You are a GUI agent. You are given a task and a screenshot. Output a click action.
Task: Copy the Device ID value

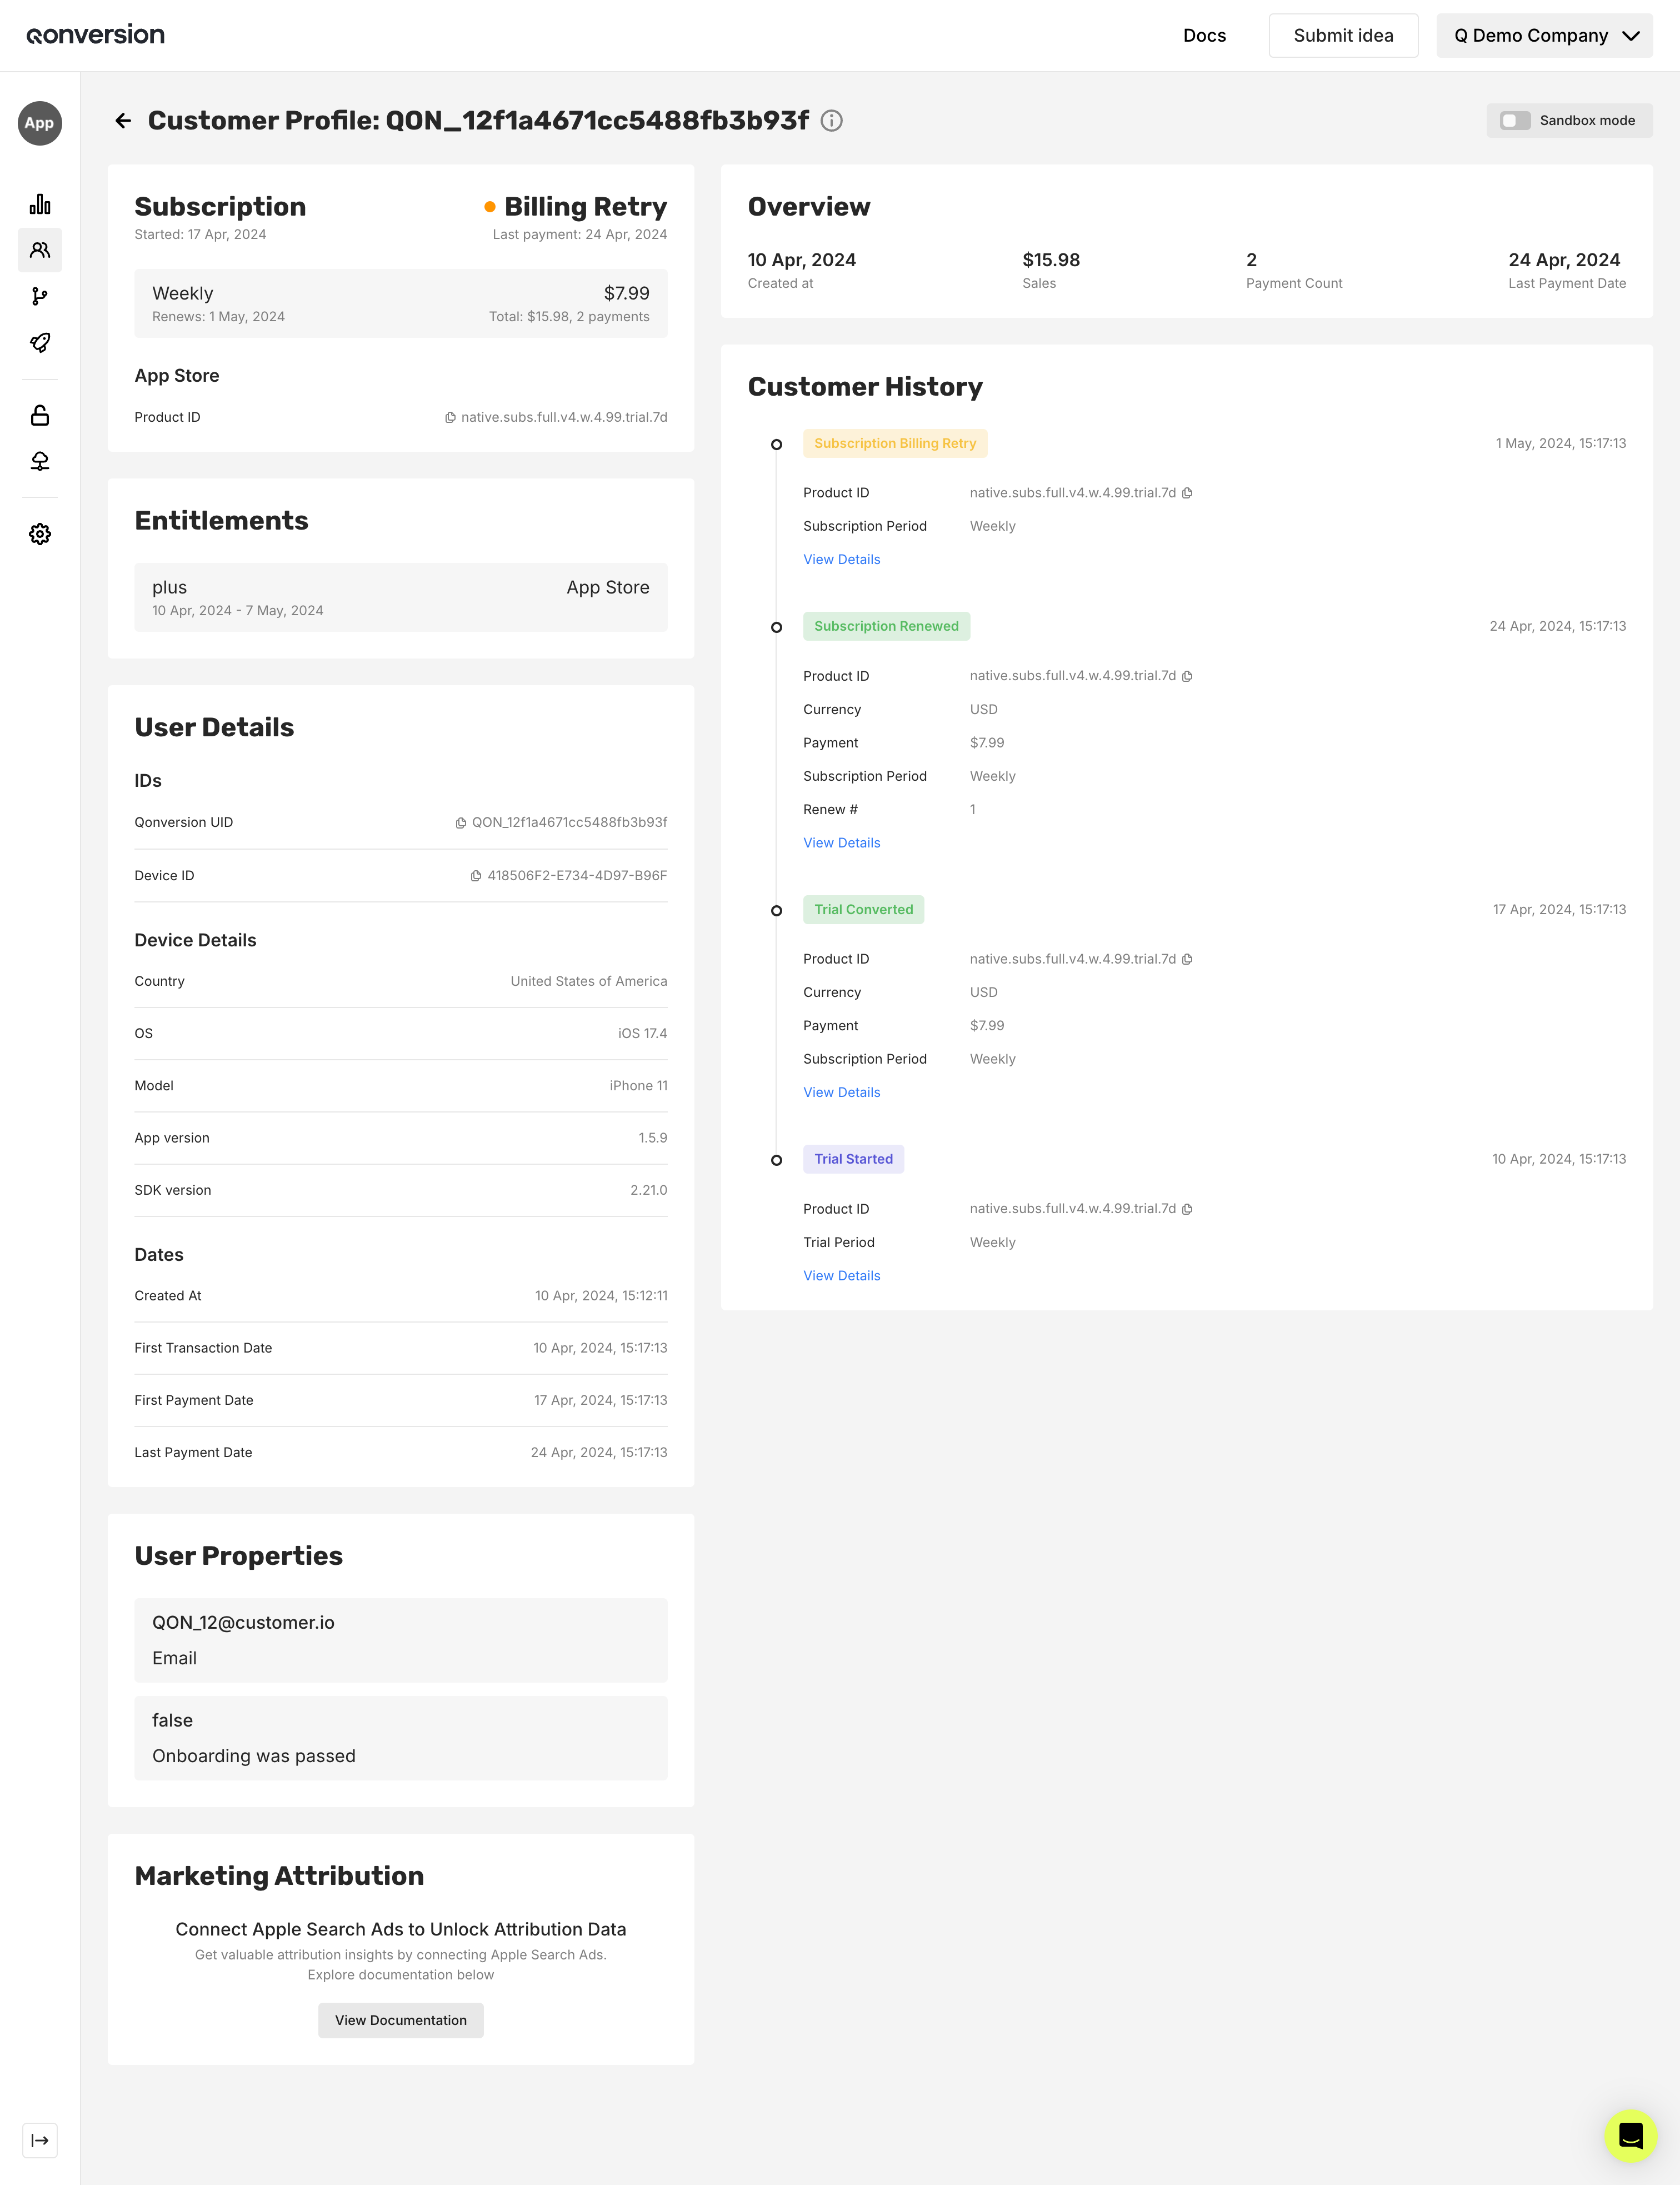[x=476, y=876]
